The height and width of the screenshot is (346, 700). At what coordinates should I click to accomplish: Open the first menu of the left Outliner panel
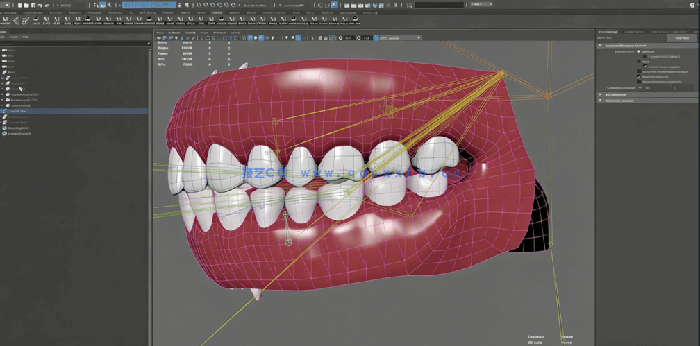point(3,37)
